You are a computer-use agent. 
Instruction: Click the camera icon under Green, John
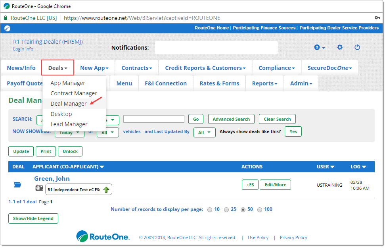point(39,188)
